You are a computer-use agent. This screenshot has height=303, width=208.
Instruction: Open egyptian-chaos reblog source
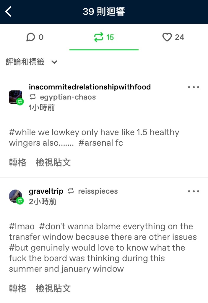point(68,97)
